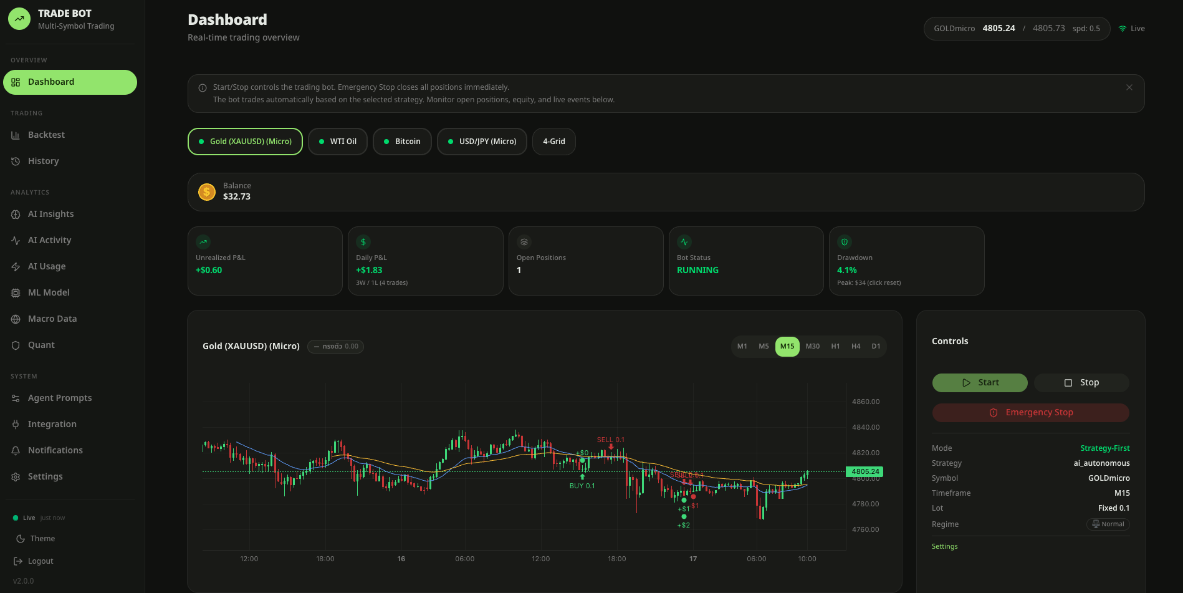Select the M15 timeframe button
This screenshot has width=1183, height=593.
click(787, 347)
